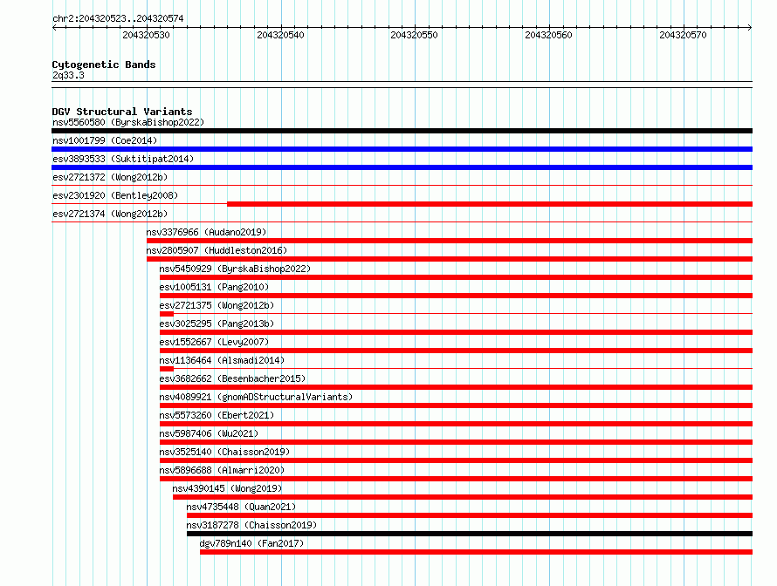Click the red bar under esv1005131
This screenshot has width=777, height=586.
(456, 296)
